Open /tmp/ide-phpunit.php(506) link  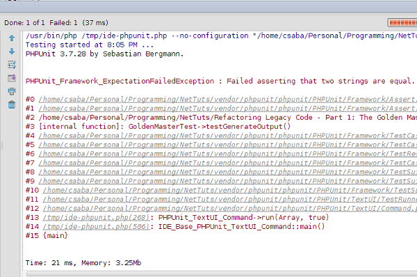tap(97, 227)
